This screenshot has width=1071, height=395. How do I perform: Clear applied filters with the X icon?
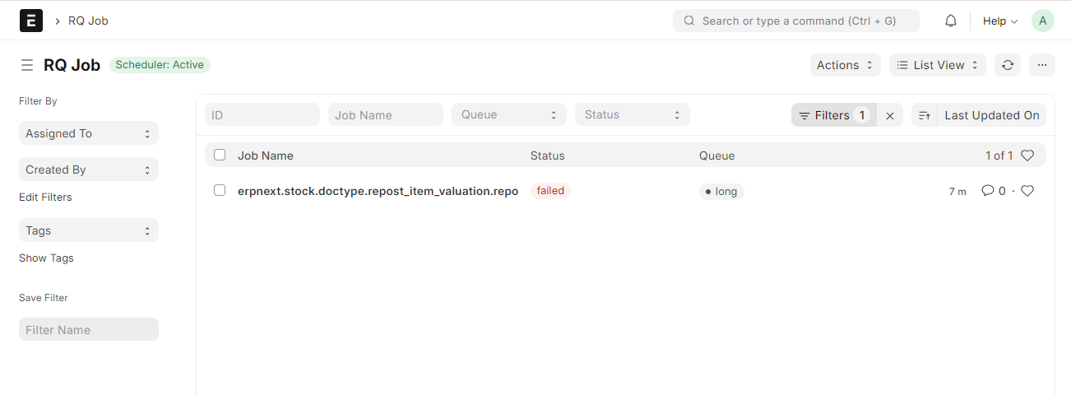(890, 115)
